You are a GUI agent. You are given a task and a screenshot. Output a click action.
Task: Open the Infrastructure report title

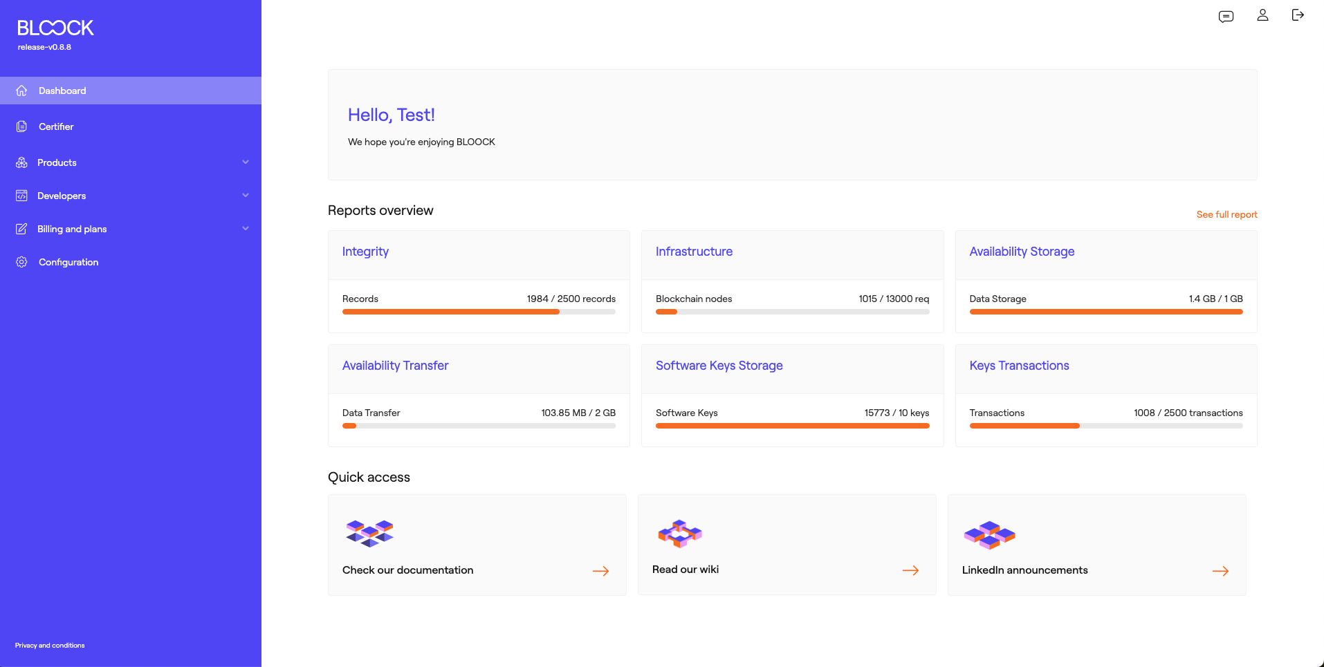(x=694, y=252)
